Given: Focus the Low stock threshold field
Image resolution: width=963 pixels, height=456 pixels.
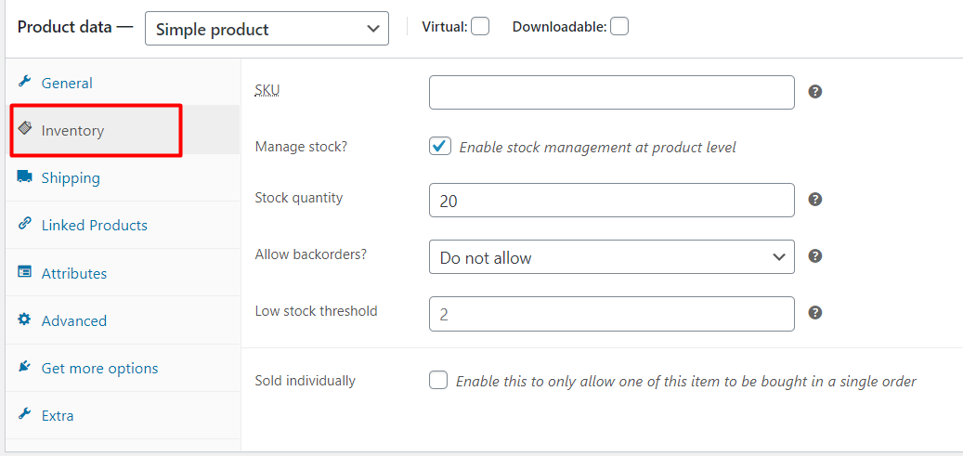Looking at the screenshot, I should (x=612, y=314).
